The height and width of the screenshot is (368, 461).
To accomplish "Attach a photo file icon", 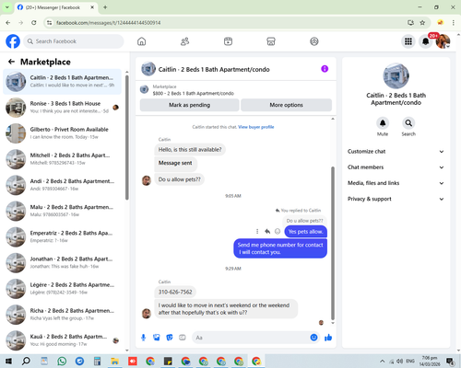I will point(157,338).
